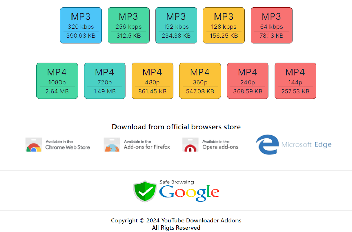Get the MP3 64 kbps version
This screenshot has width=352, height=232.
[x=272, y=25]
